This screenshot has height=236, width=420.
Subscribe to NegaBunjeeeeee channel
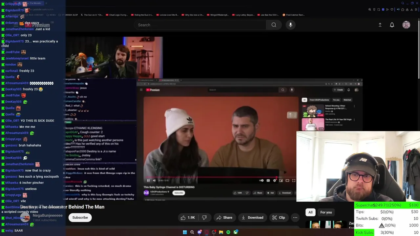click(x=80, y=218)
